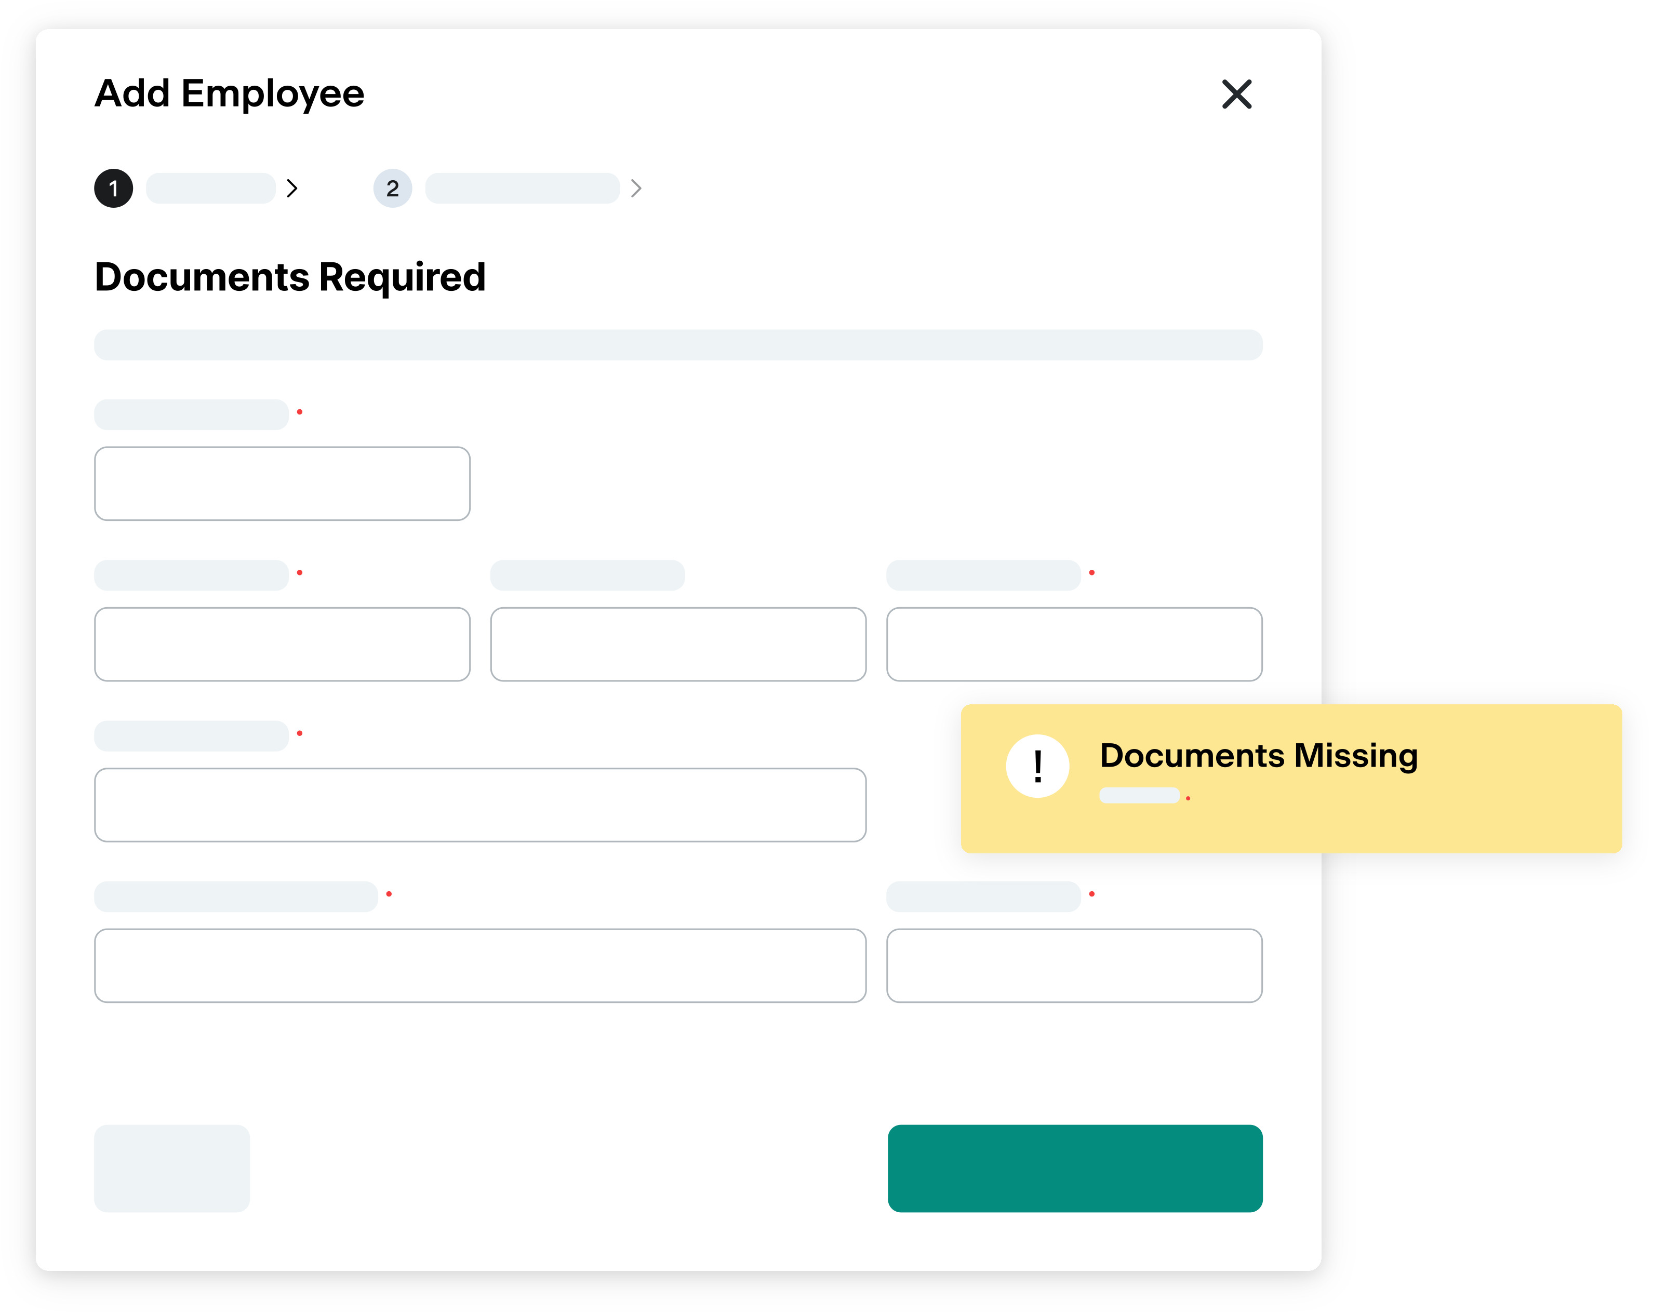Click the exclamation warning icon

tap(1037, 766)
